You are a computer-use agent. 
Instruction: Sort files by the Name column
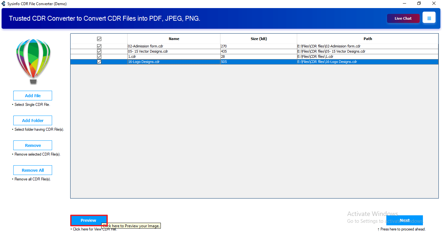(x=174, y=38)
